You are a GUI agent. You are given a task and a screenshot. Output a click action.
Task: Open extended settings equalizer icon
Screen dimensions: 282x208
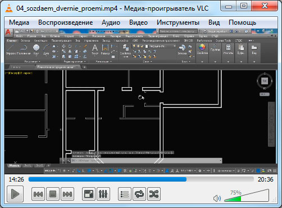[103, 194]
